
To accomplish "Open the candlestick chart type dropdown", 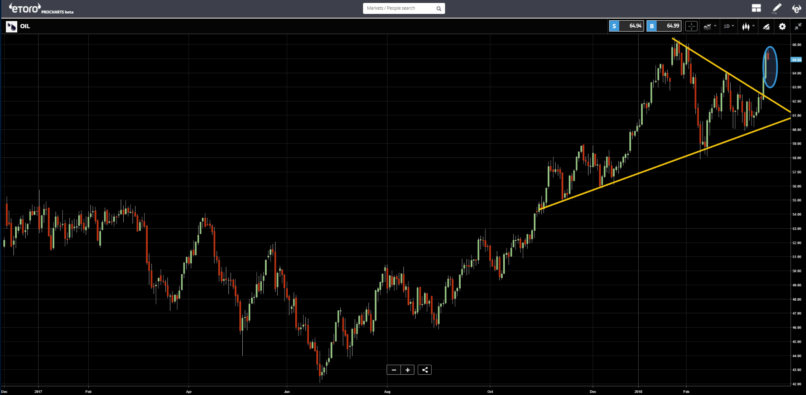I will coord(748,26).
